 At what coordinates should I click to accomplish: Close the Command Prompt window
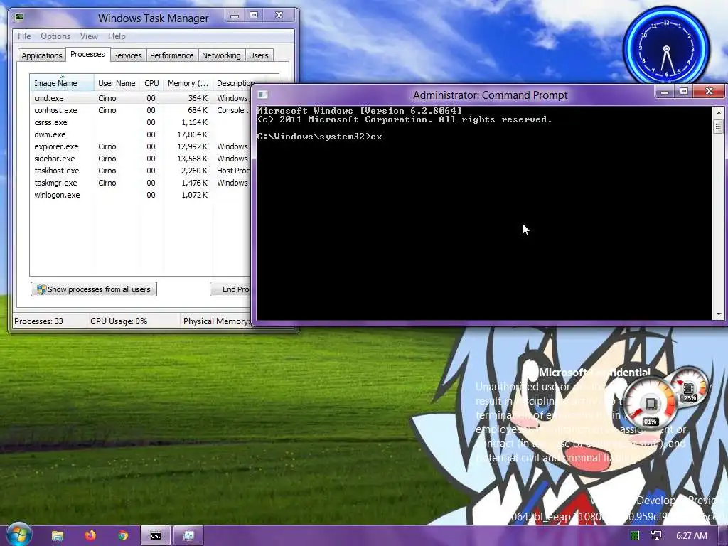point(709,92)
